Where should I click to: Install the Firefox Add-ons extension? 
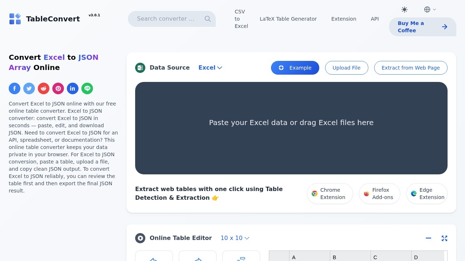point(379,194)
